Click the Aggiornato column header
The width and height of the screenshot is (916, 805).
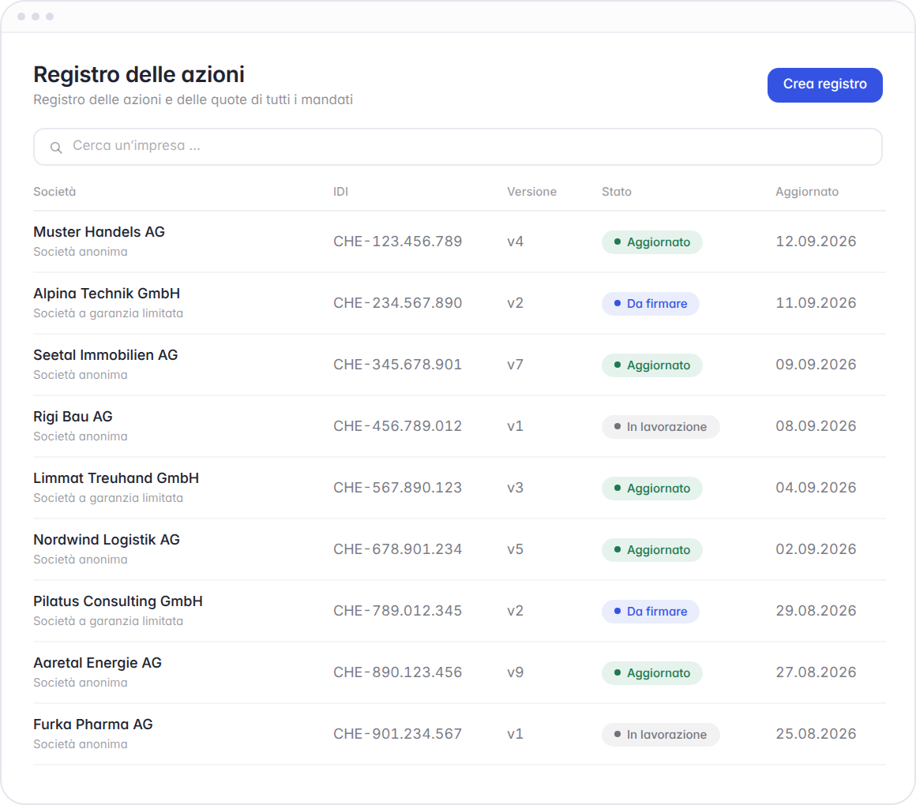[807, 192]
